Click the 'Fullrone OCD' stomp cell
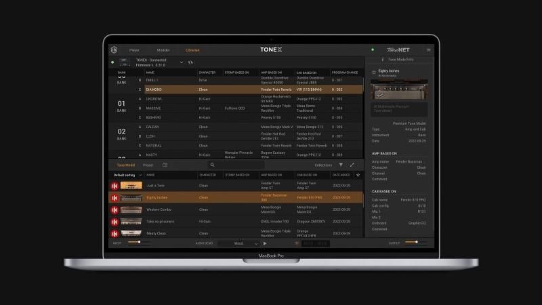This screenshot has width=542, height=305. pyautogui.click(x=234, y=108)
